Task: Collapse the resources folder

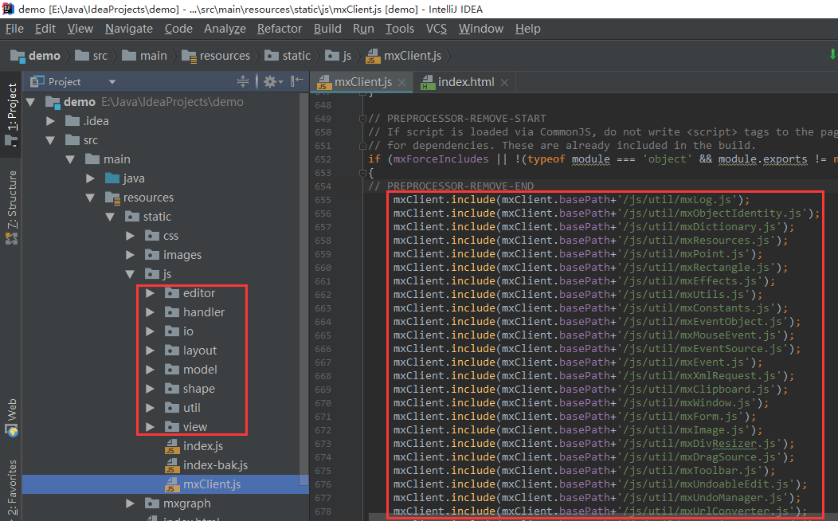Action: coord(90,198)
